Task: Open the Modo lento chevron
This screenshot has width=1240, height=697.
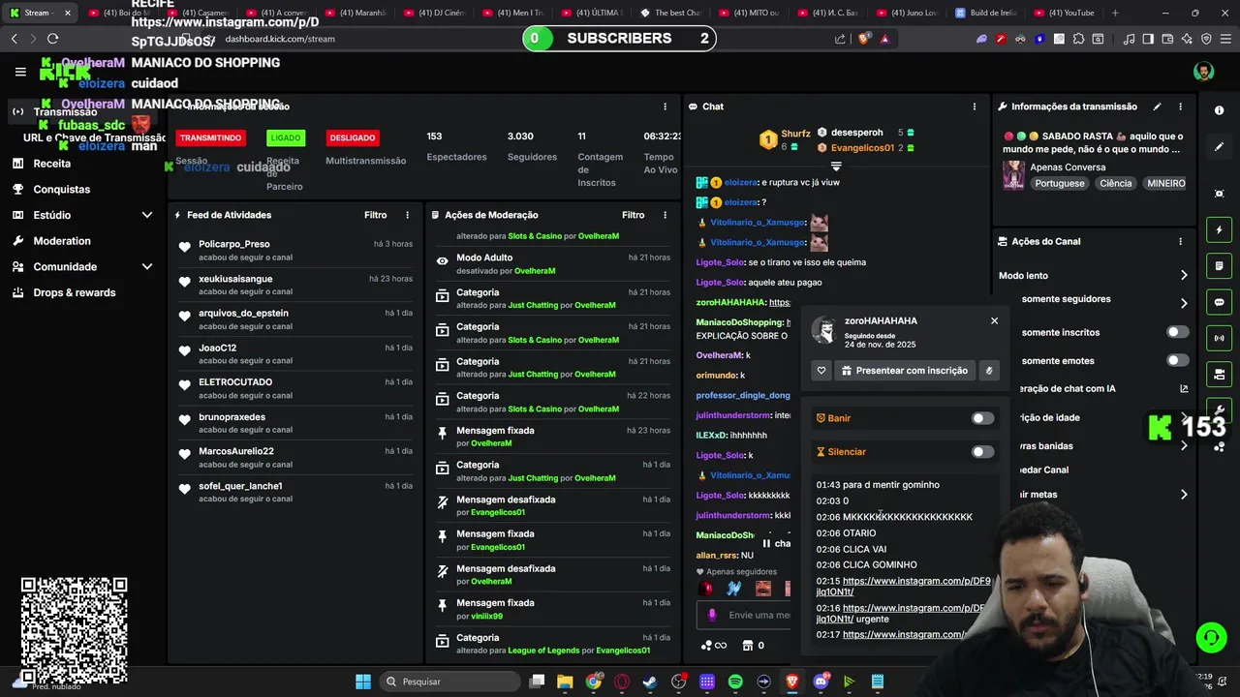Action: pyautogui.click(x=1184, y=276)
